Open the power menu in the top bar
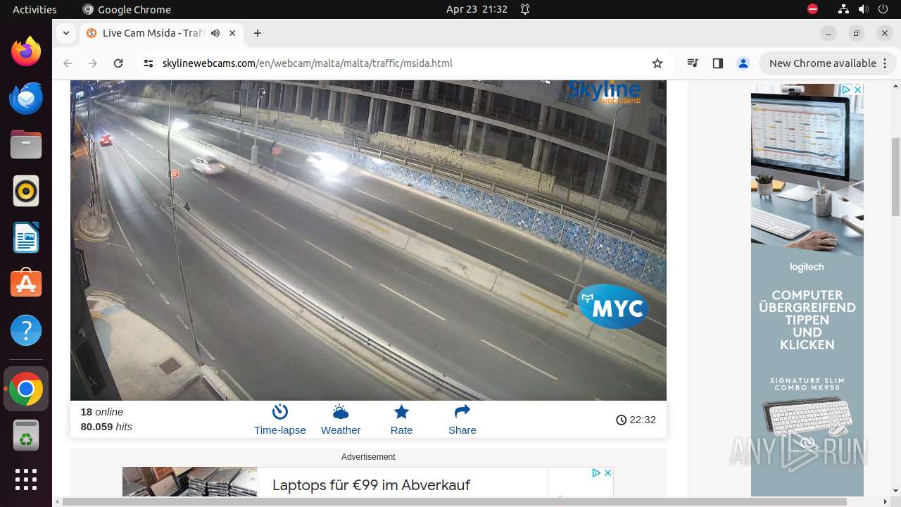This screenshot has width=901, height=507. click(x=883, y=9)
